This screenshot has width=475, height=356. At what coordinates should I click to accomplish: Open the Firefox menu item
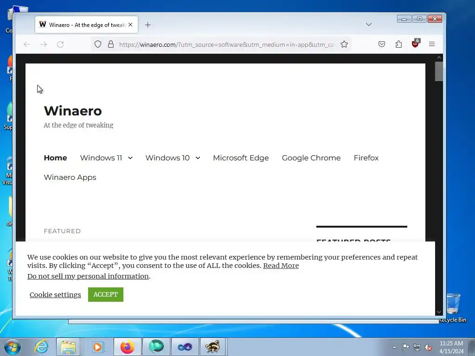click(366, 158)
